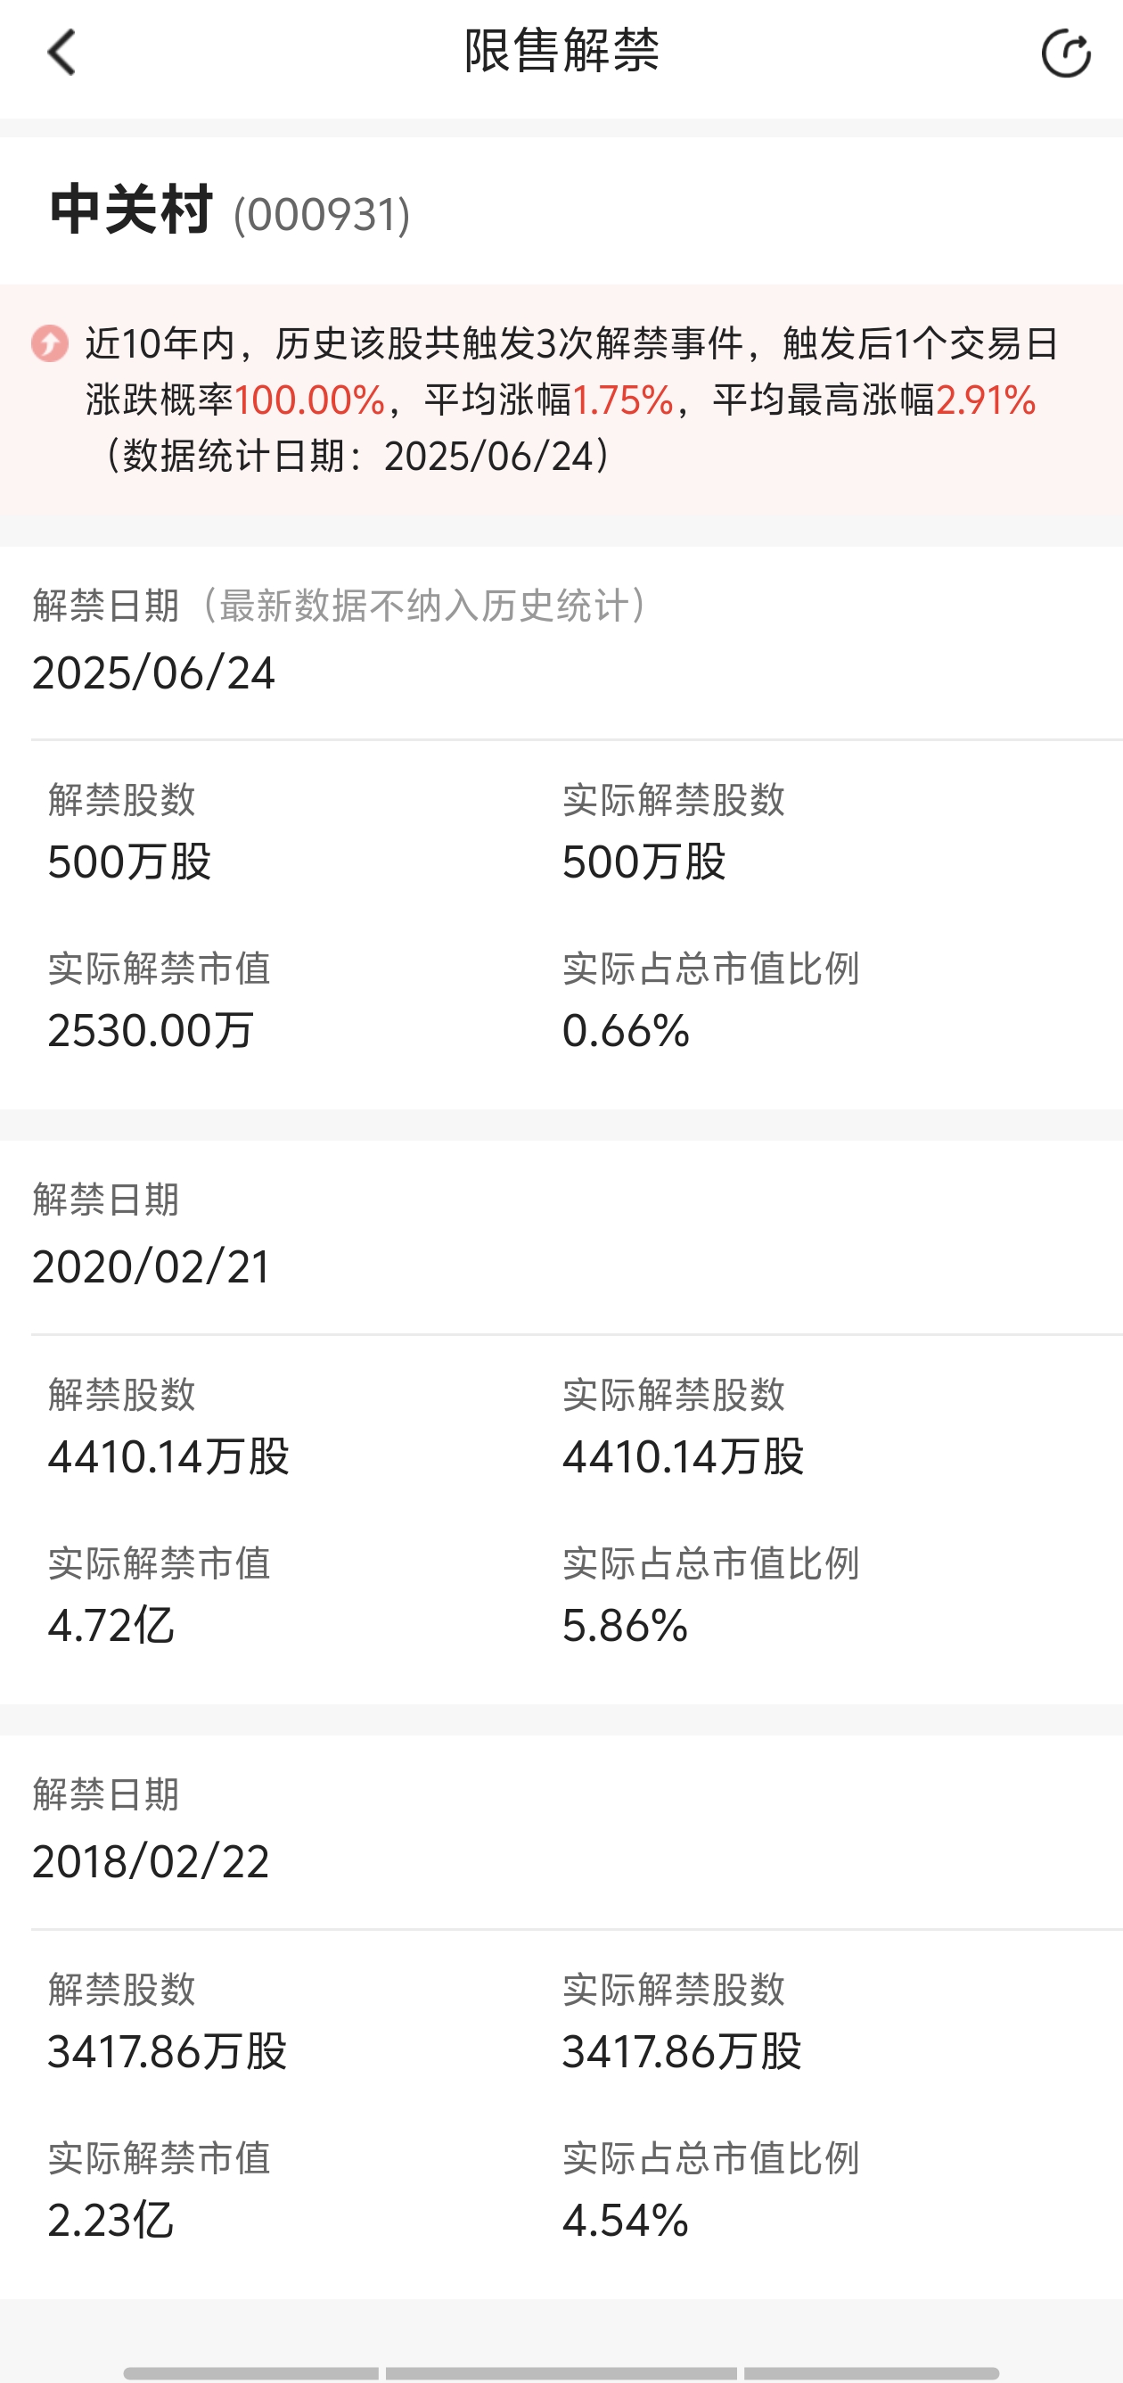Tap the 1.75% average gain value
1123x2383 pixels.
(623, 400)
